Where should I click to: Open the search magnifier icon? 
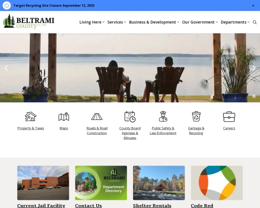coord(255,22)
